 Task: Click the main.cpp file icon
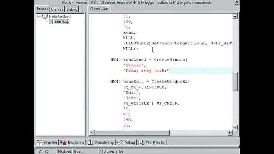click(x=51, y=21)
